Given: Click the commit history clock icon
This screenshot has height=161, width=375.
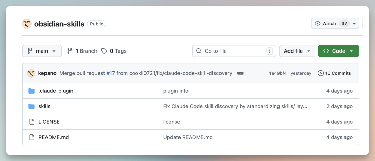Looking at the screenshot, I should [x=321, y=73].
